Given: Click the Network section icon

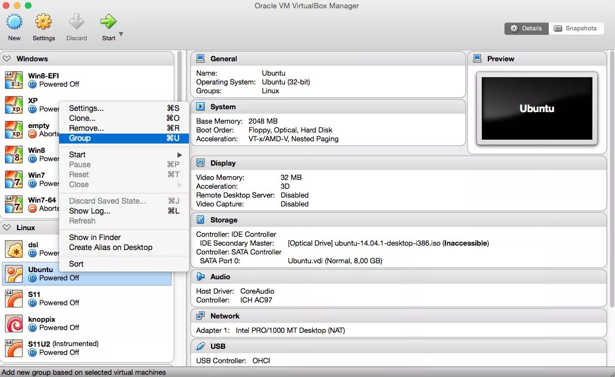Looking at the screenshot, I should coord(200,316).
